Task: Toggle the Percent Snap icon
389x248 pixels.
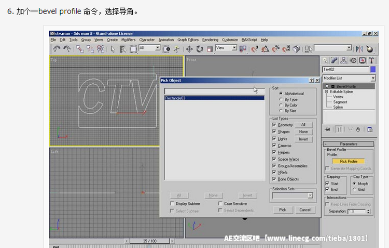Action: [275, 49]
